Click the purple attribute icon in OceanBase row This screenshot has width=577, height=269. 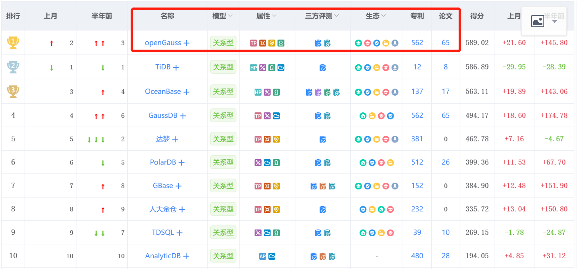pos(267,92)
